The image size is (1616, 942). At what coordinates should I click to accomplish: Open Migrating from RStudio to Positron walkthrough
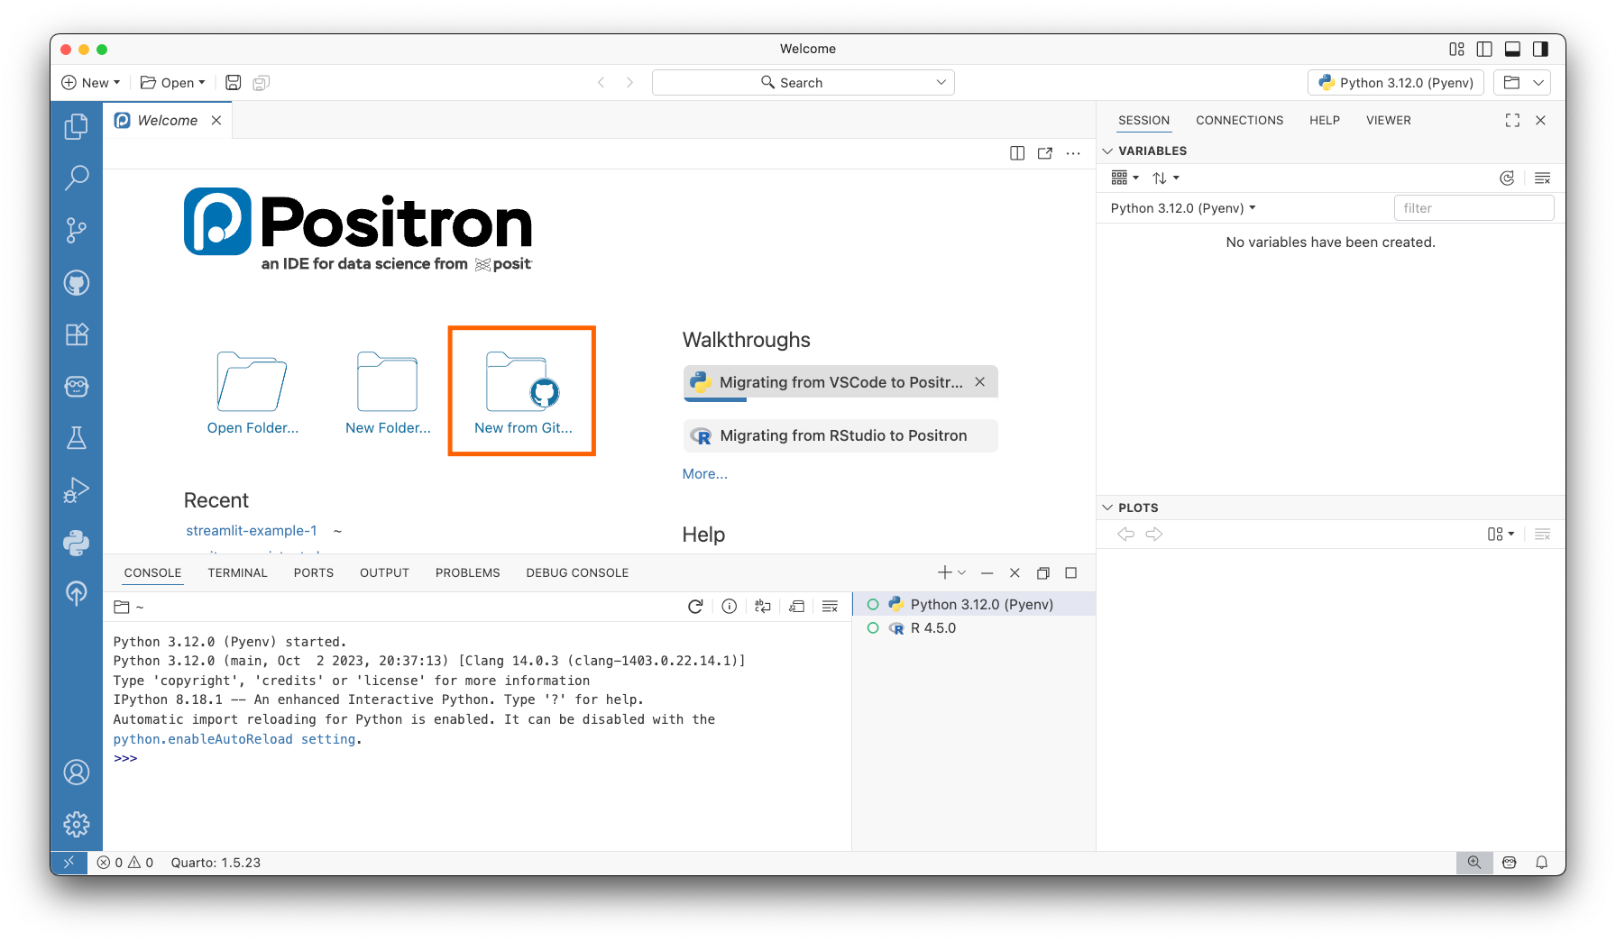(x=842, y=436)
